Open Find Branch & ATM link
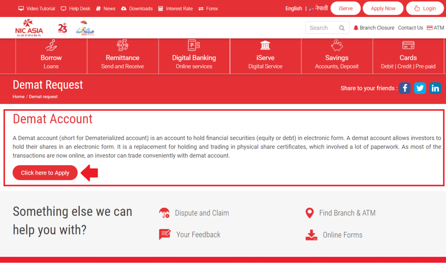The height and width of the screenshot is (263, 446). pyautogui.click(x=347, y=213)
